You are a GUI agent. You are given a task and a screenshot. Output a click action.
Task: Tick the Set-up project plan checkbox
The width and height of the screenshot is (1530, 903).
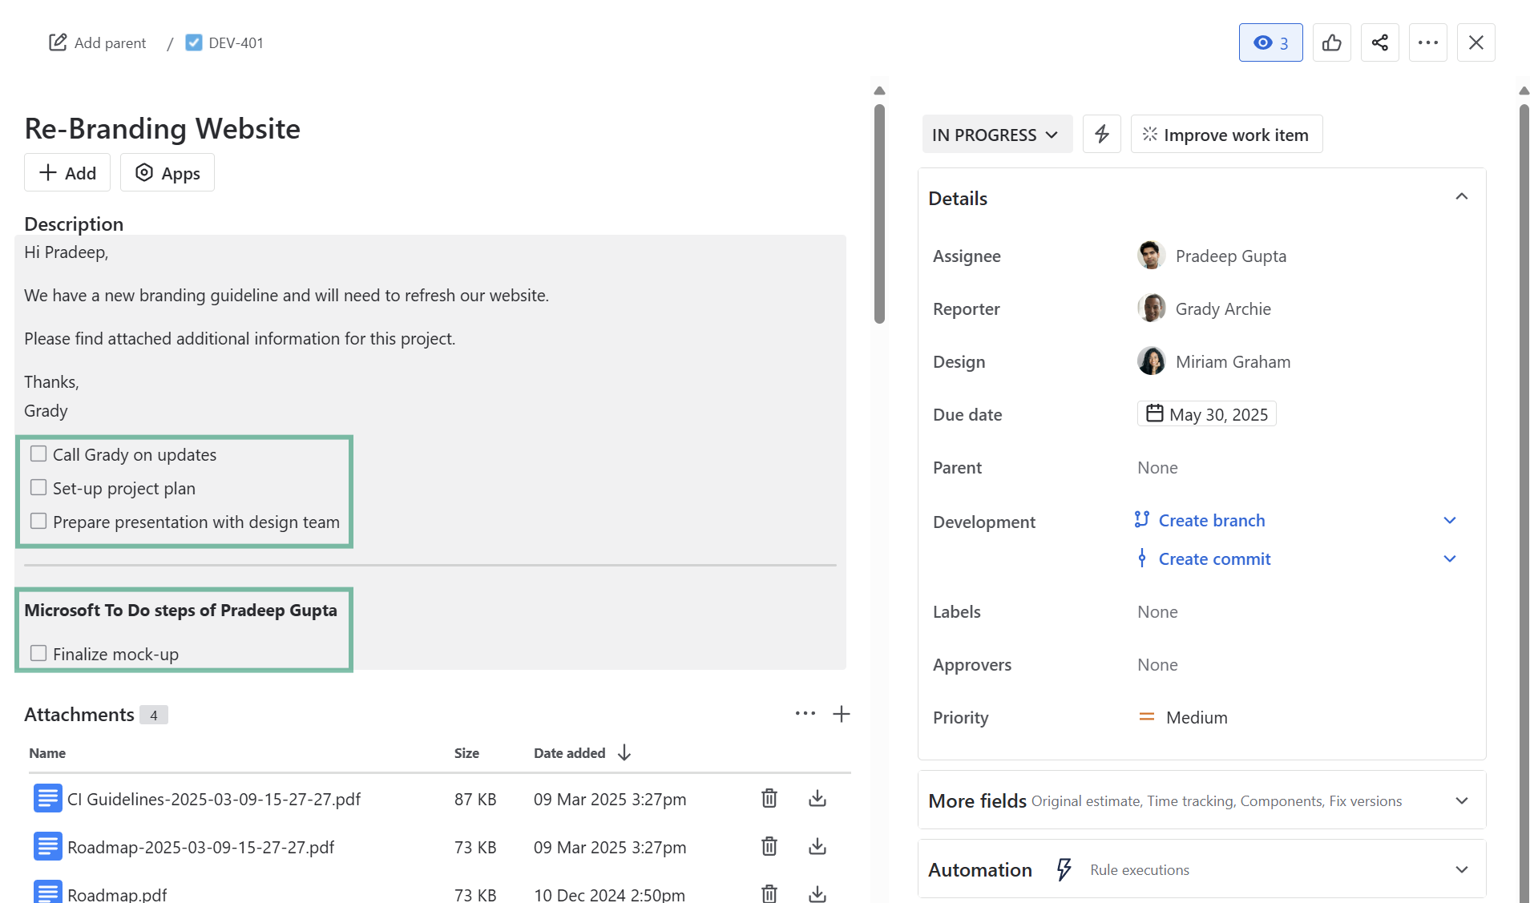(x=38, y=488)
